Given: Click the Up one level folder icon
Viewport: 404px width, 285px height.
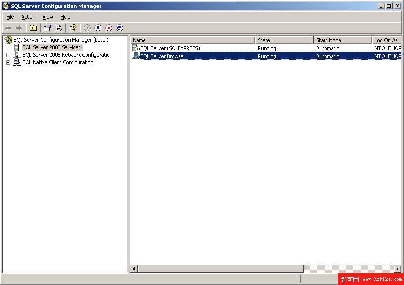Looking at the screenshot, I should tap(33, 28).
